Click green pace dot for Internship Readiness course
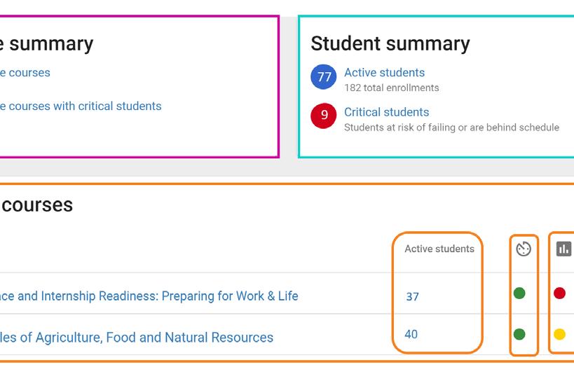Image resolution: width=574 pixels, height=374 pixels. pos(519,293)
